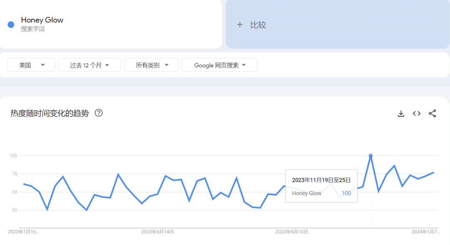Viewport: 450px width, 245px height.
Task: Edit the Honey Glow search term
Action: [42, 20]
